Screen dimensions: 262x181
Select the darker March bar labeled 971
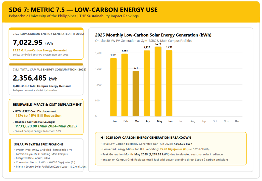pyautogui.click(x=136, y=94)
